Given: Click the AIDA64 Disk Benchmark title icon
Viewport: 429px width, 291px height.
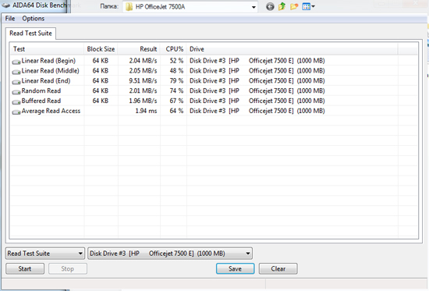Looking at the screenshot, I should click(x=5, y=5).
